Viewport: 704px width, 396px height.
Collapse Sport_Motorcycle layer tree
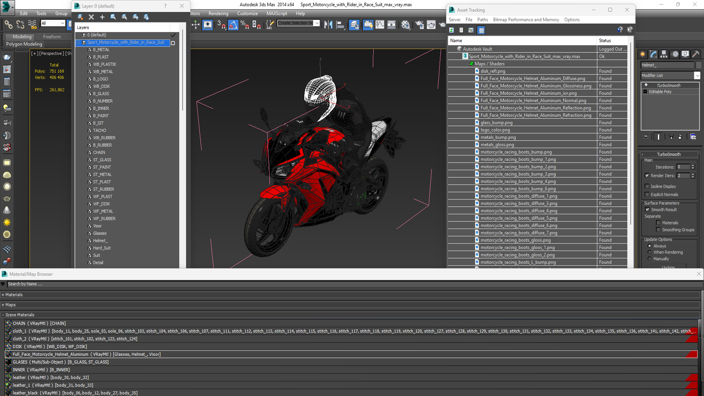(78, 43)
